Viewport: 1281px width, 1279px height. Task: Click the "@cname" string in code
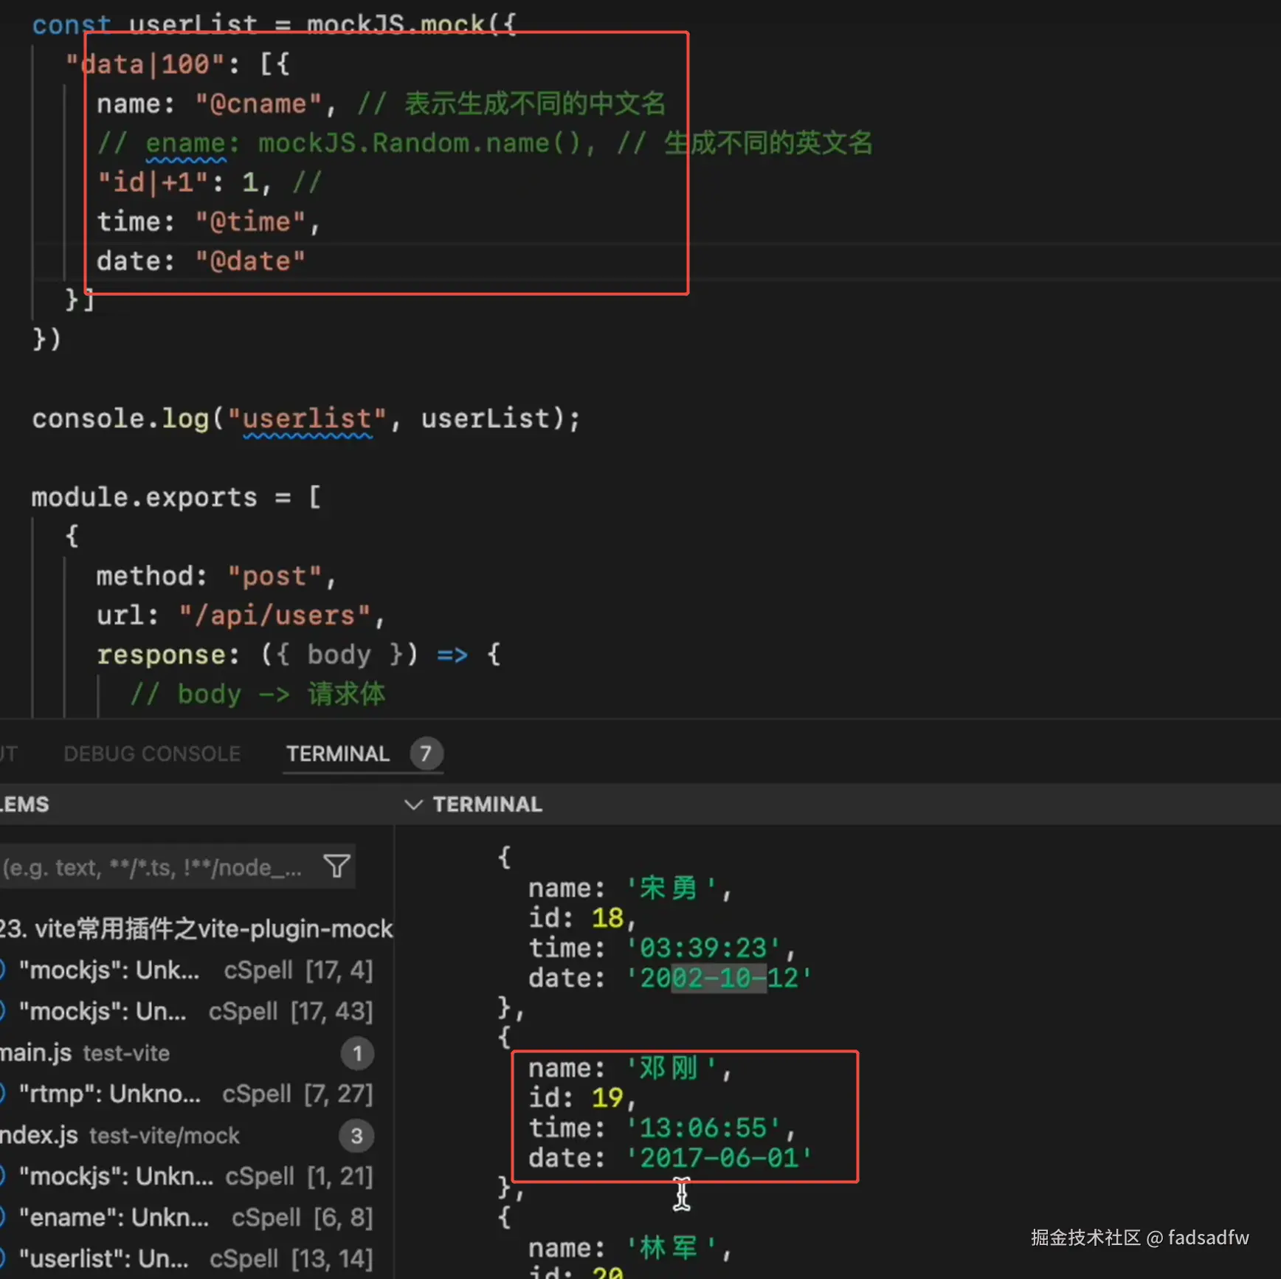[x=259, y=103]
